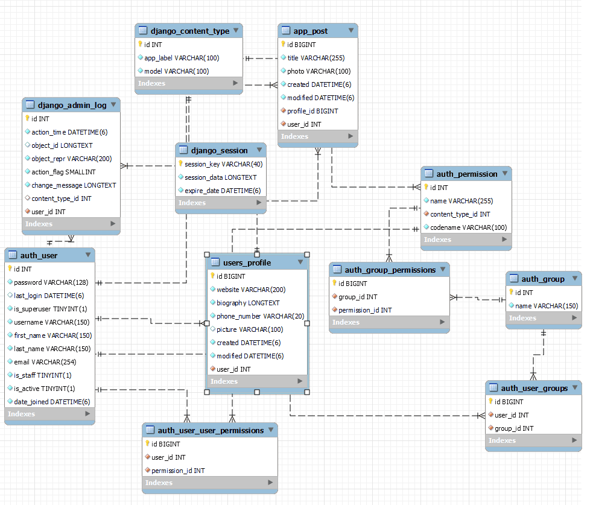590x505 pixels.
Task: Click the auth_user table icon
Action: tap(13, 255)
